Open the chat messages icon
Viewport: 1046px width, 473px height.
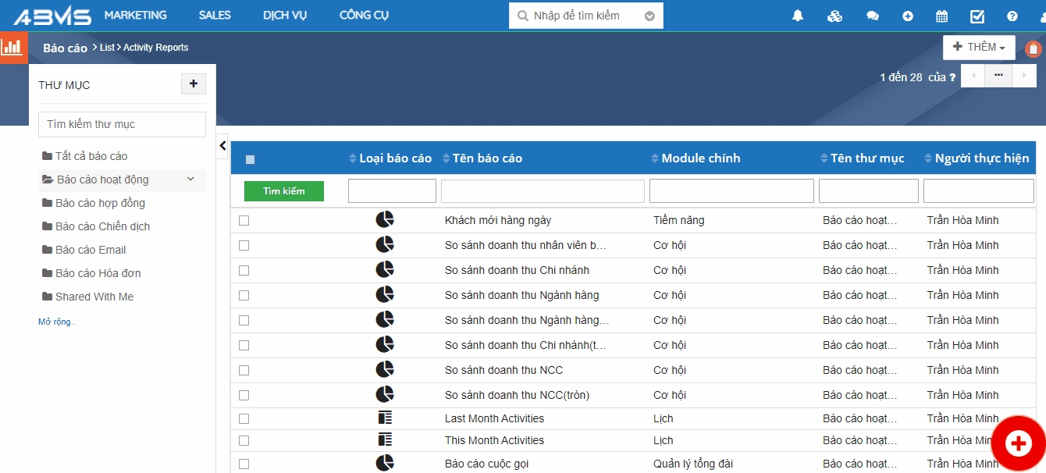click(873, 16)
